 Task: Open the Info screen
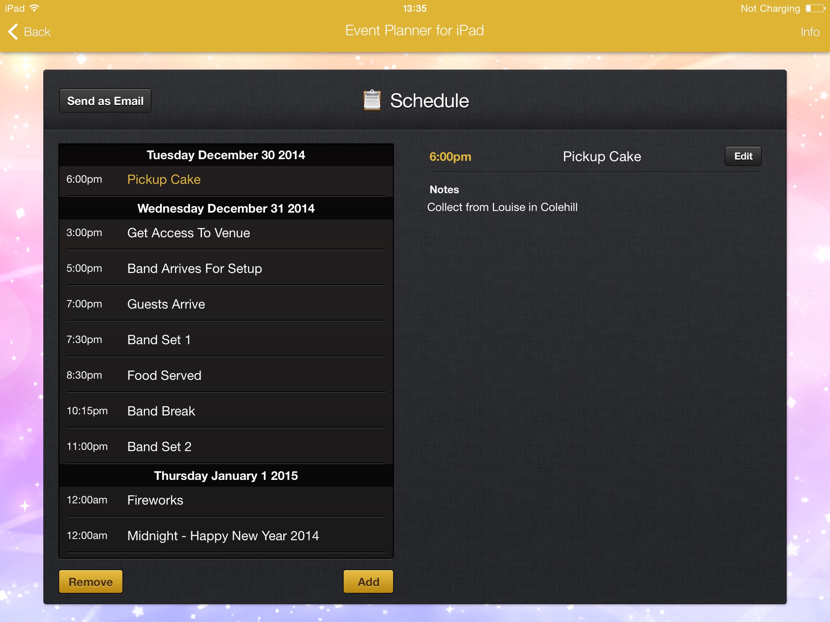point(809,32)
